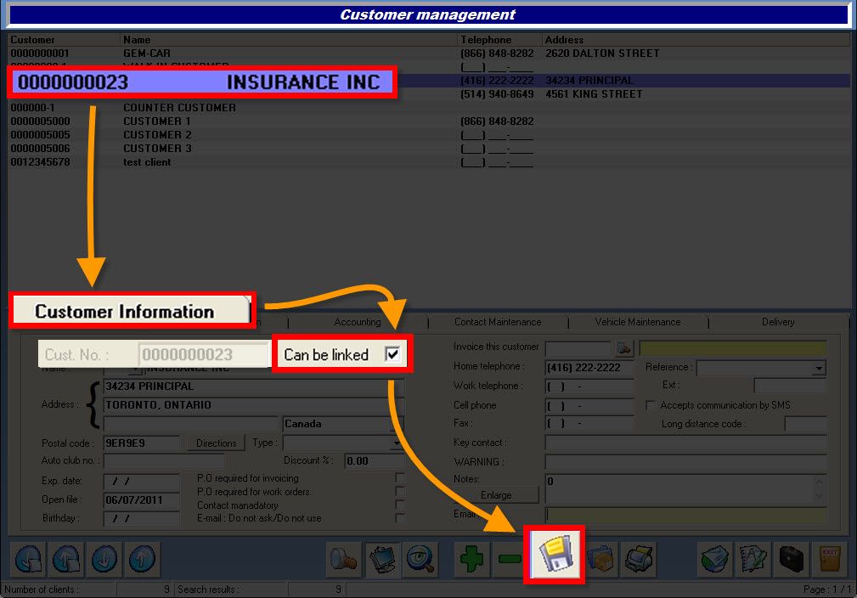Click the Open file date field
This screenshot has height=598, width=857.
pos(142,499)
